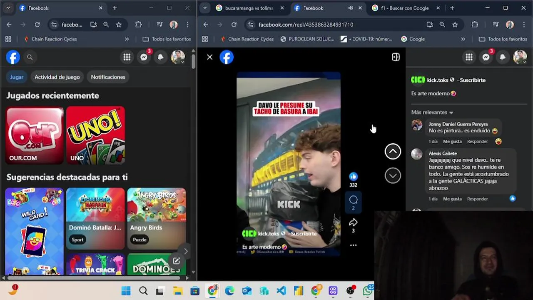Open the menu grid in the left Facebook window
This screenshot has width=533, height=300.
127,57
